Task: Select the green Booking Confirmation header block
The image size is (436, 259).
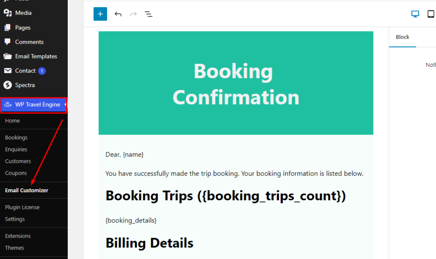Action: (x=235, y=83)
